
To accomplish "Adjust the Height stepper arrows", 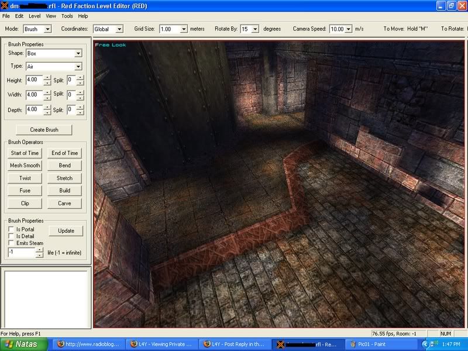I will tap(47, 80).
